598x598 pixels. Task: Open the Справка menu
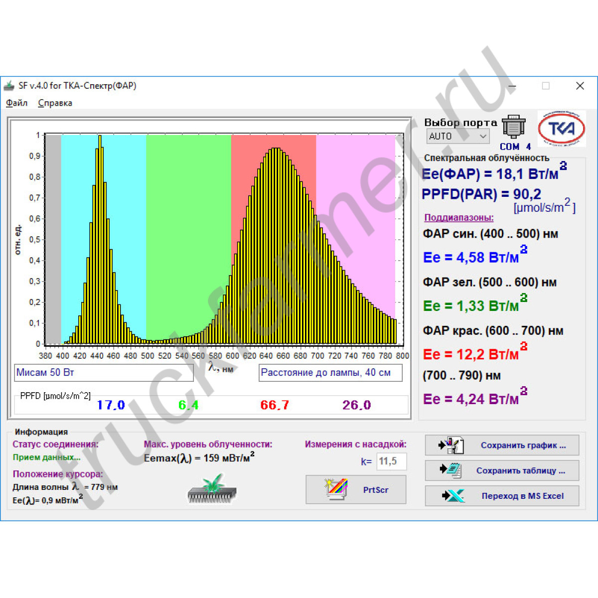pyautogui.click(x=55, y=103)
